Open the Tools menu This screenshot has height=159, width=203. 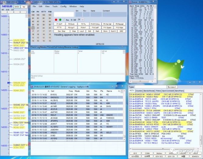(55, 6)
